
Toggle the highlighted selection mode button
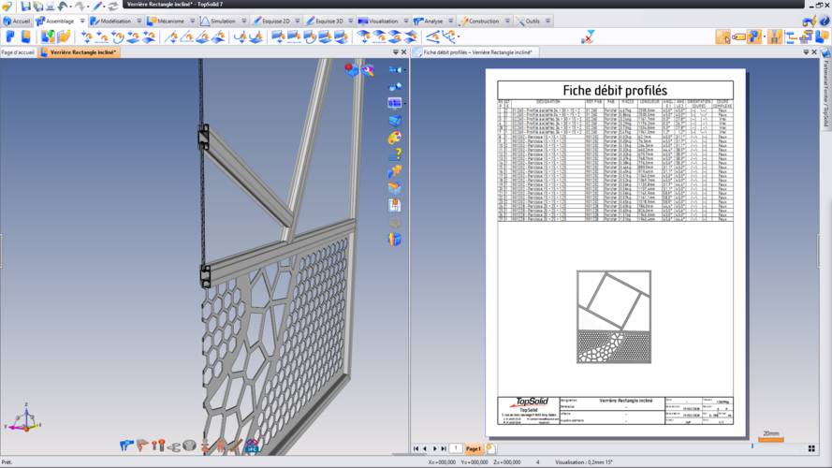(x=723, y=37)
